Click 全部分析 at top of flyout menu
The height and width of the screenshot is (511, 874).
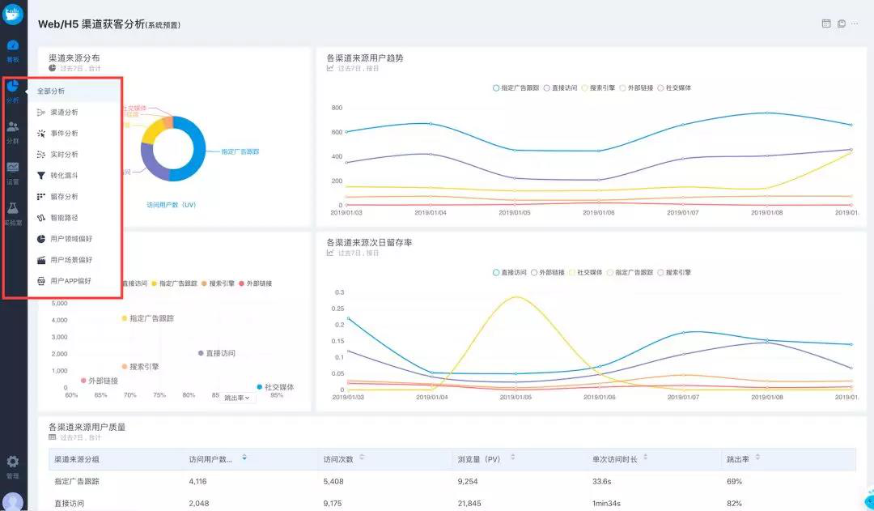click(51, 91)
